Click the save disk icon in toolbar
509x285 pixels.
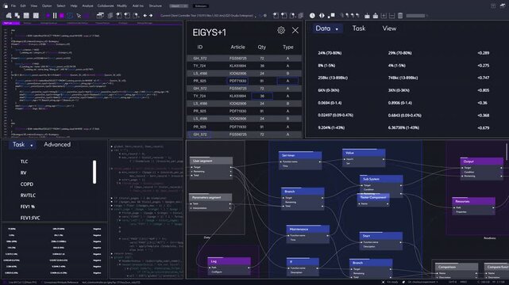(x=26, y=16)
